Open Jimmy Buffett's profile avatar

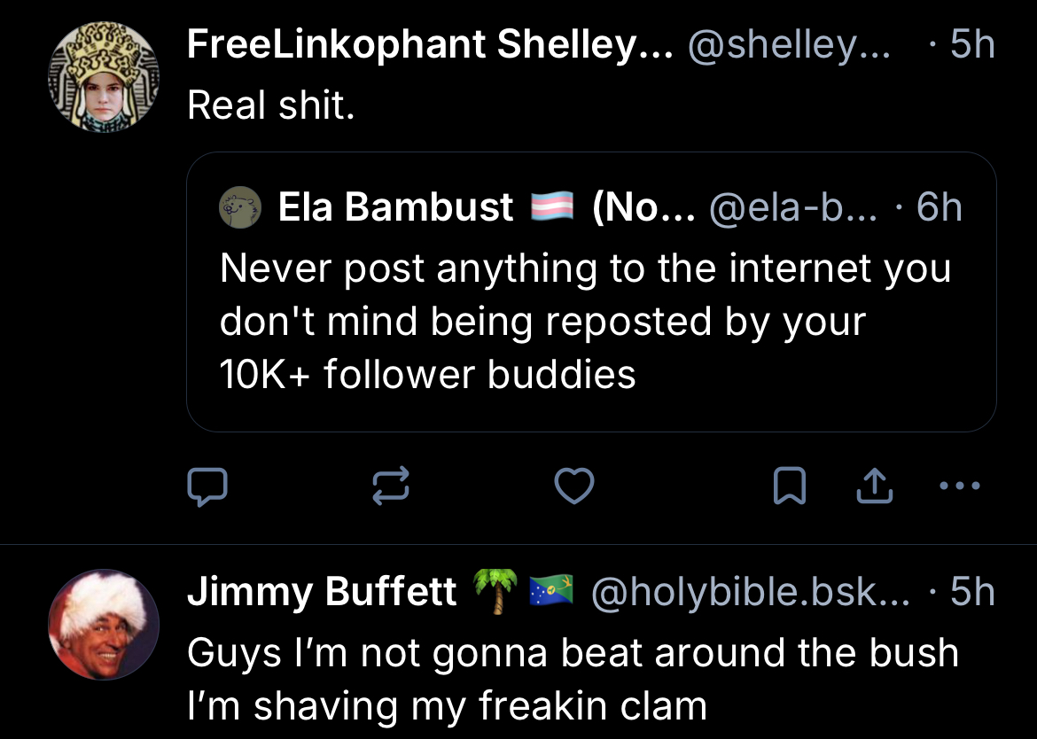103,624
